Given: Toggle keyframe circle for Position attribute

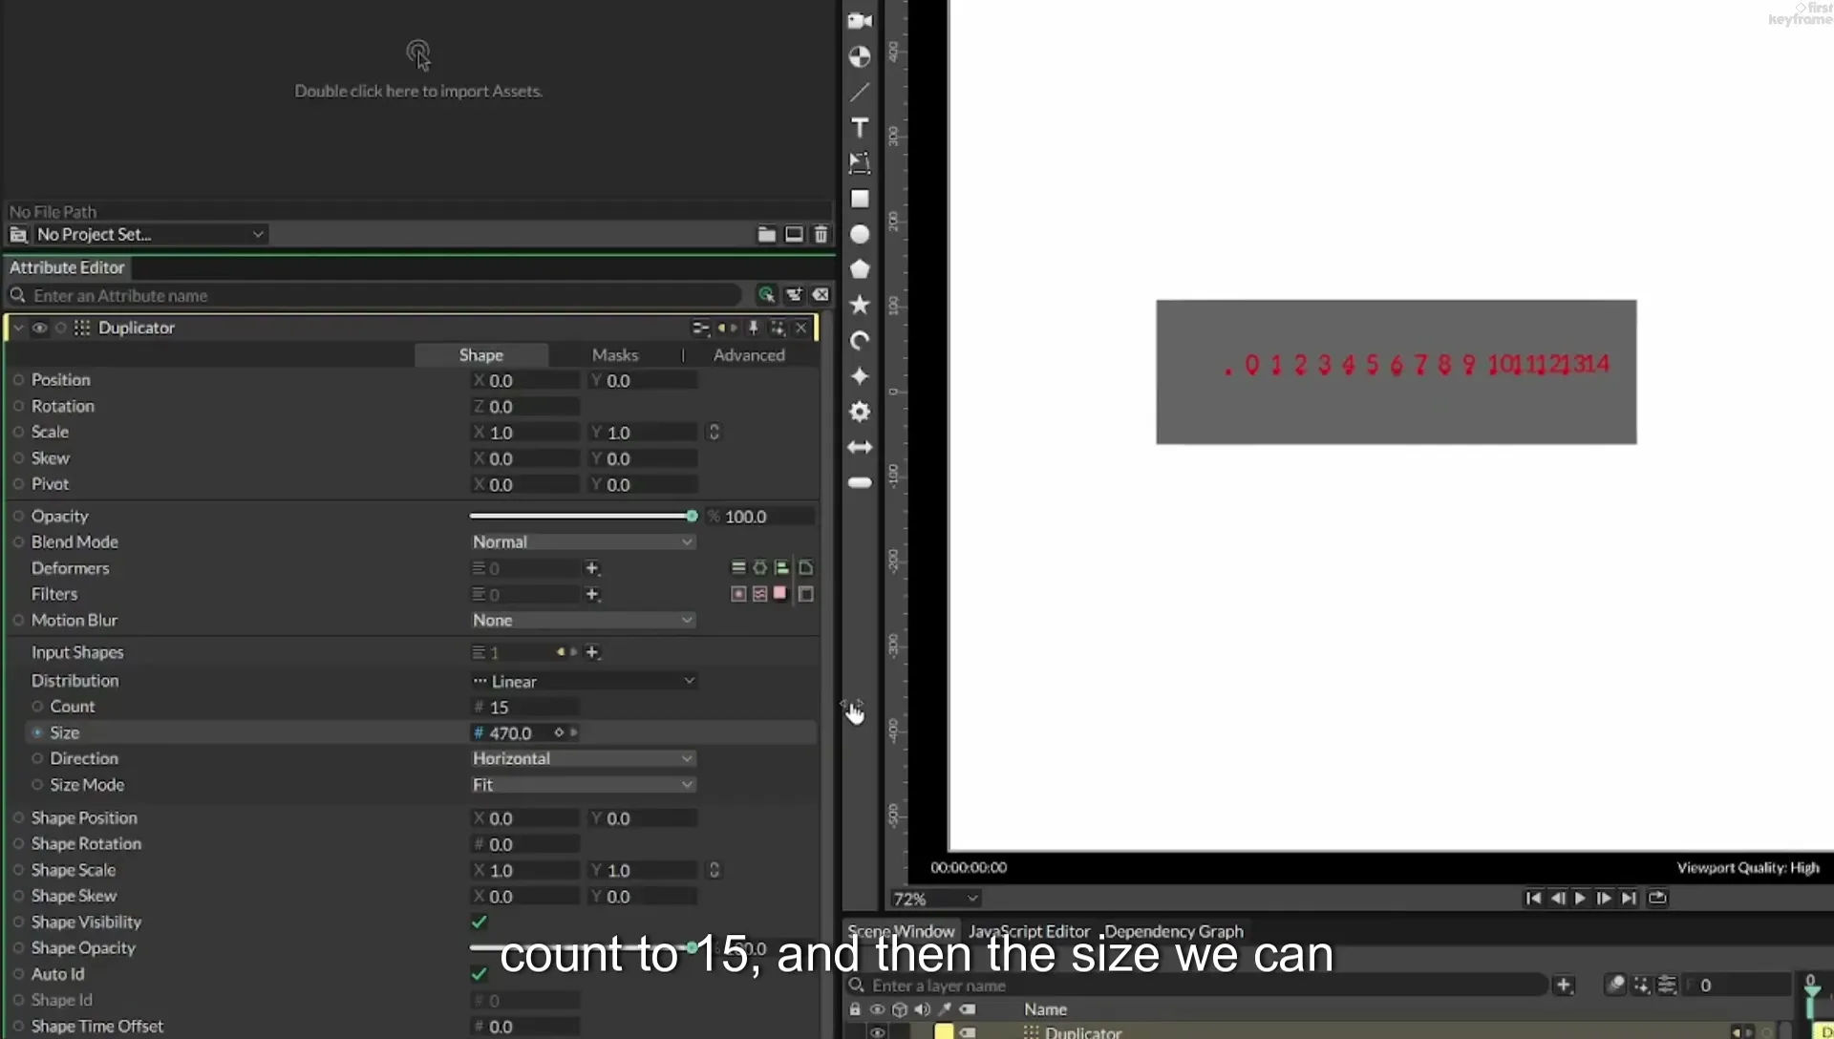Looking at the screenshot, I should (18, 380).
